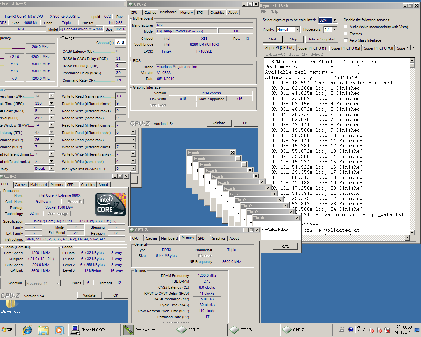This screenshot has width=421, height=337.
Task: Check the Themes checkbox in Hyper PI
Action: [x=346, y=34]
